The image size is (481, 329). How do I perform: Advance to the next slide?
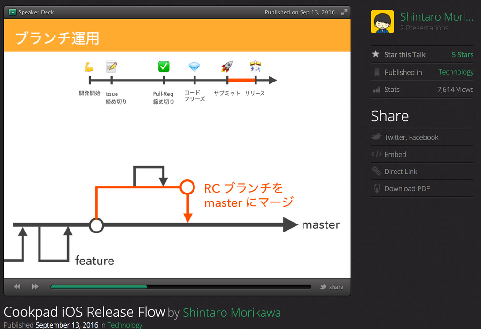click(x=35, y=287)
